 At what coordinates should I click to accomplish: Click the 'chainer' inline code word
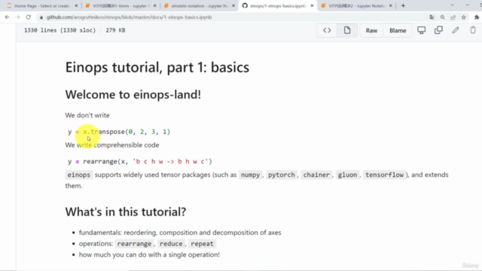(x=316, y=175)
